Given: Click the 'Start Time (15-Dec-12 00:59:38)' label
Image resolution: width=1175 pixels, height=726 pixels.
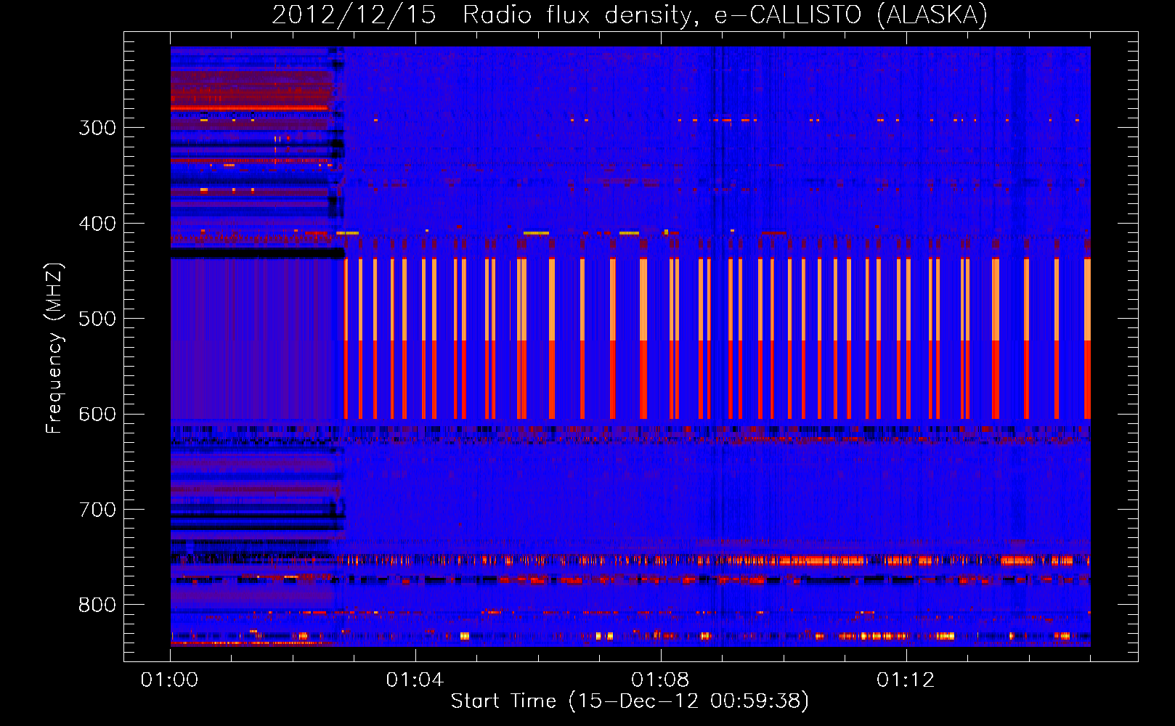Looking at the screenshot, I should point(630,701).
